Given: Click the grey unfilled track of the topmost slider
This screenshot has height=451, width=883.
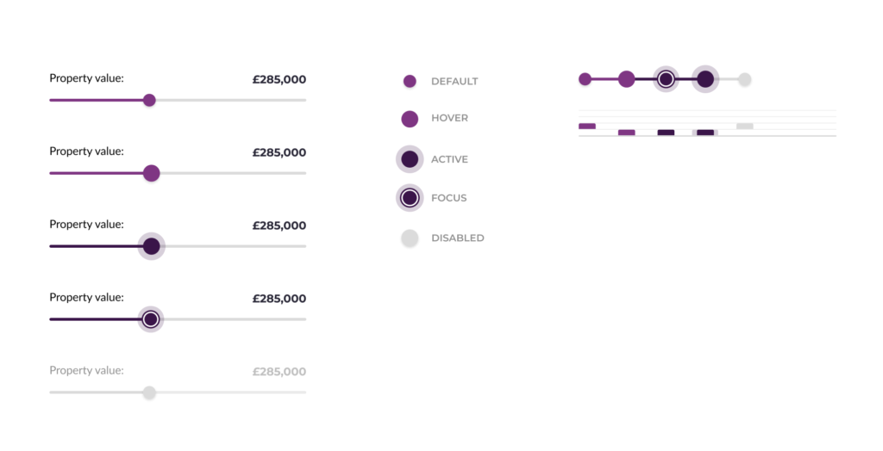Looking at the screenshot, I should coord(231,100).
